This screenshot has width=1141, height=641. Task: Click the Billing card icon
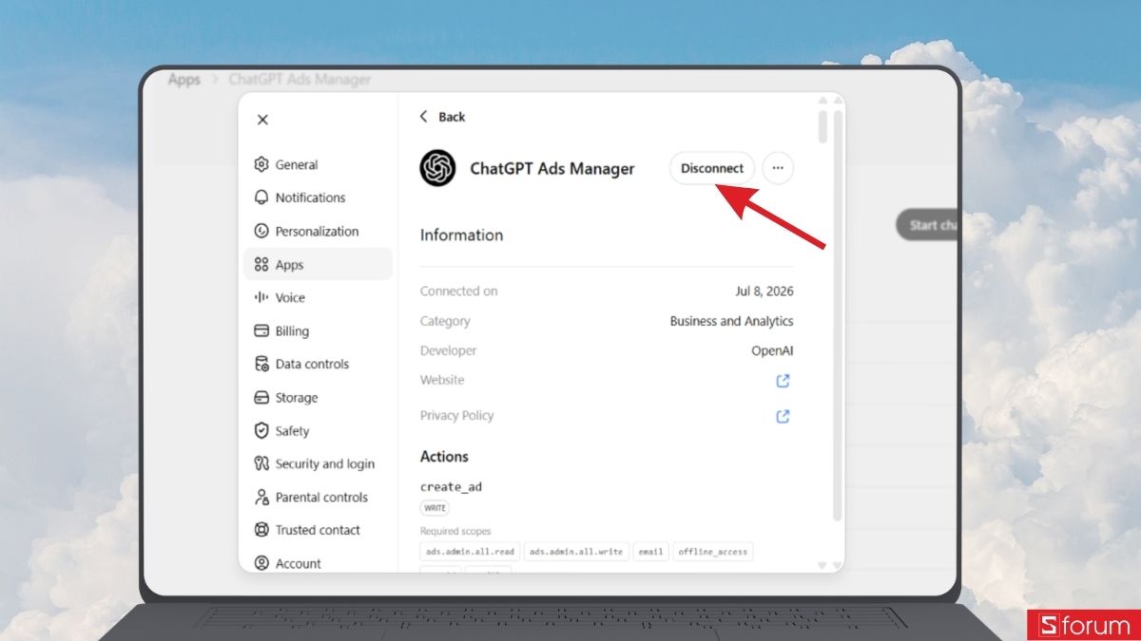pyautogui.click(x=261, y=330)
